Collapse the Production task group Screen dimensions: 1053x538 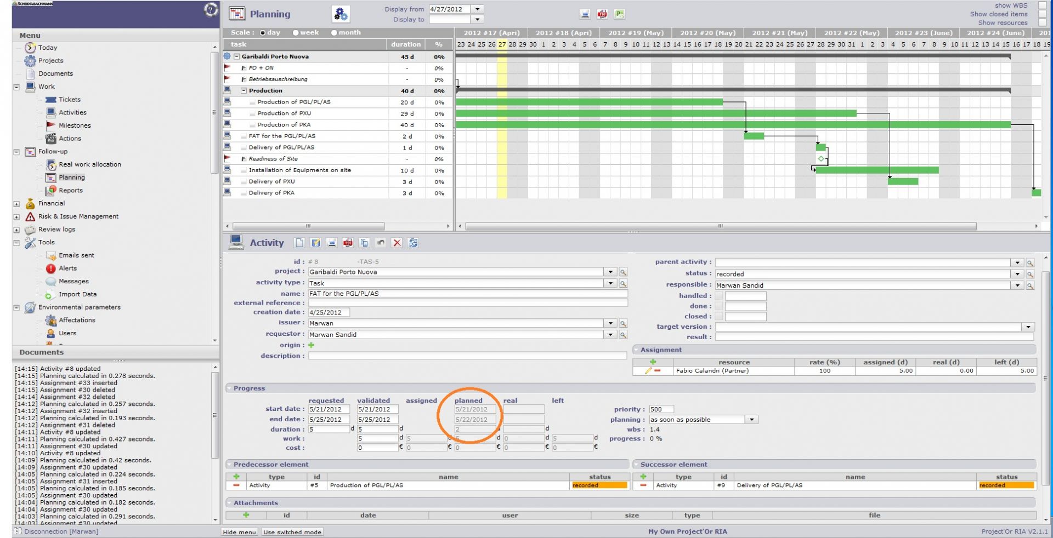pos(244,91)
